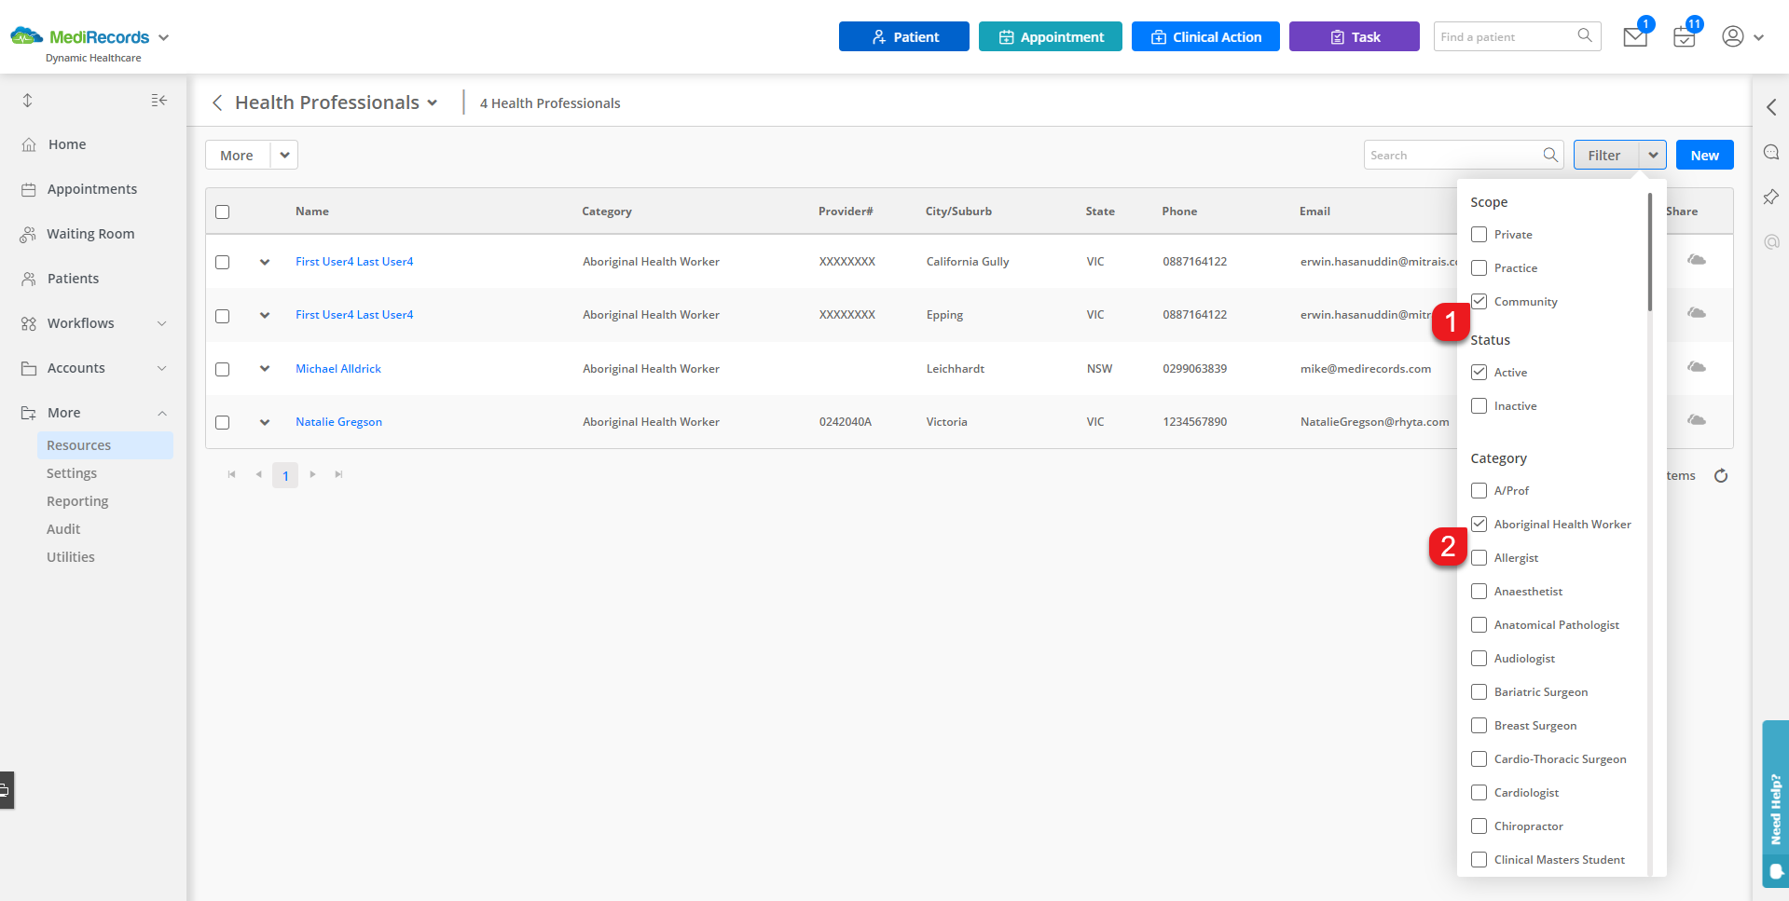
Task: Open the Need Help widget
Action: click(x=1775, y=803)
